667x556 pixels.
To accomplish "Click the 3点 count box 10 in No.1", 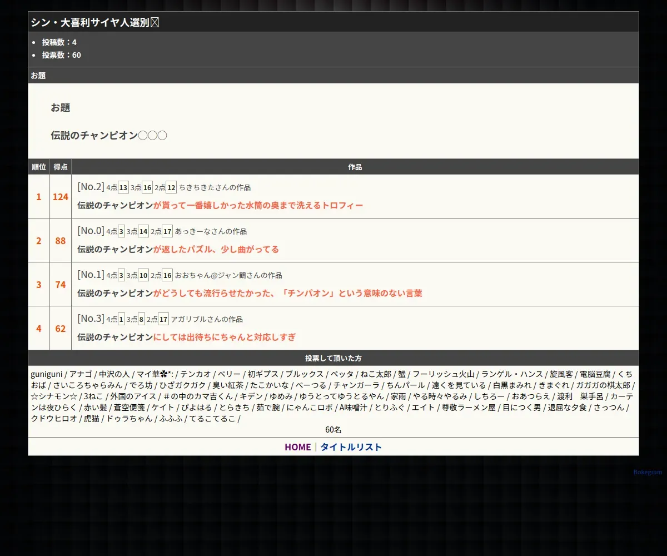I will coord(143,275).
